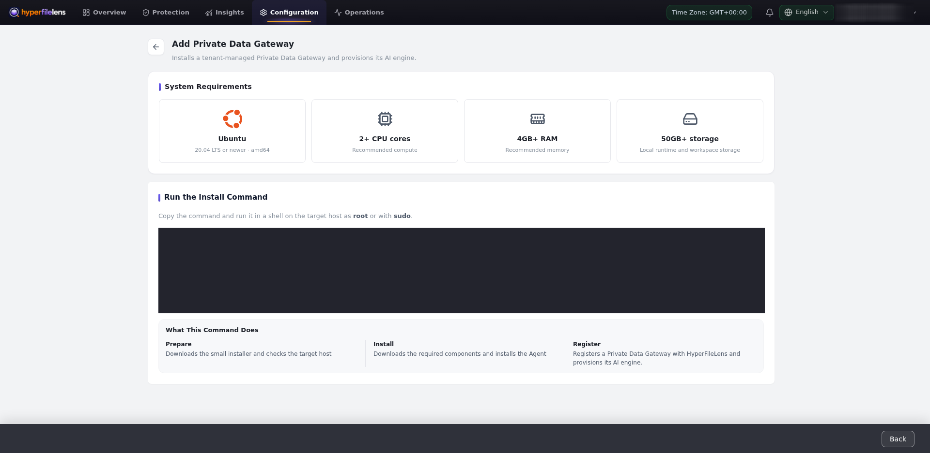This screenshot has height=453, width=930.
Task: Click the 'System Requirements' section title
Action: tap(208, 87)
